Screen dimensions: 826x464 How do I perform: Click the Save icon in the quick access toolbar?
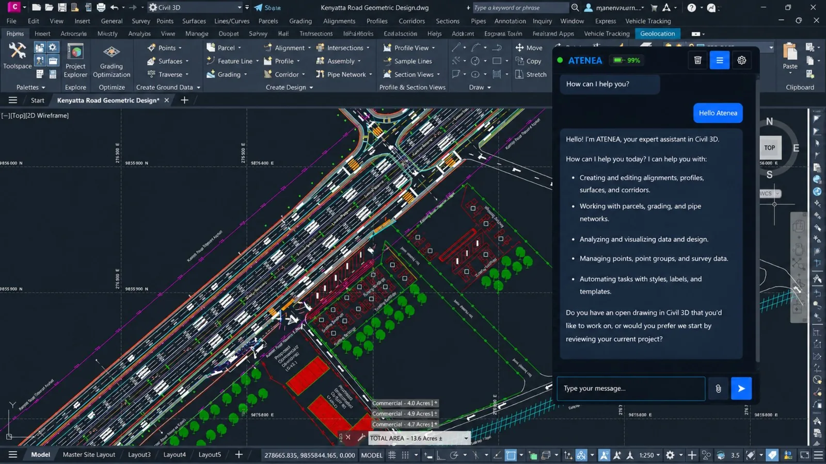62,8
